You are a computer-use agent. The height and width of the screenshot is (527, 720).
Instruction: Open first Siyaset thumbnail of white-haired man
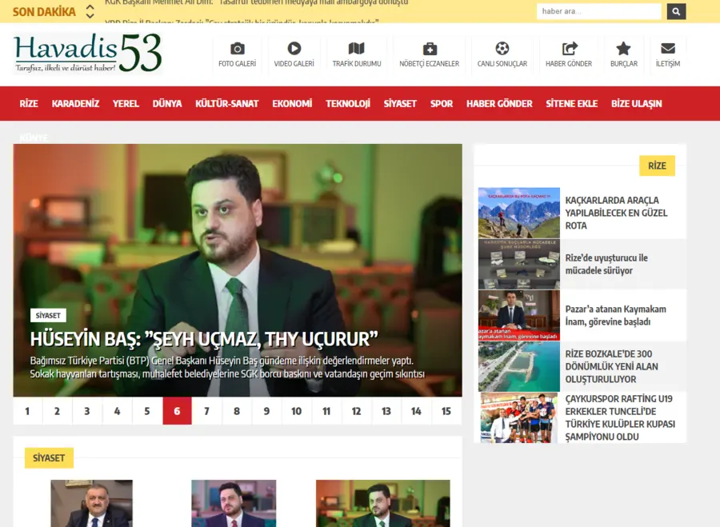click(x=91, y=503)
